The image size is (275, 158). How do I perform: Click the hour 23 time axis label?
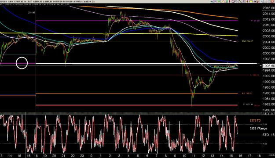tap(82, 156)
